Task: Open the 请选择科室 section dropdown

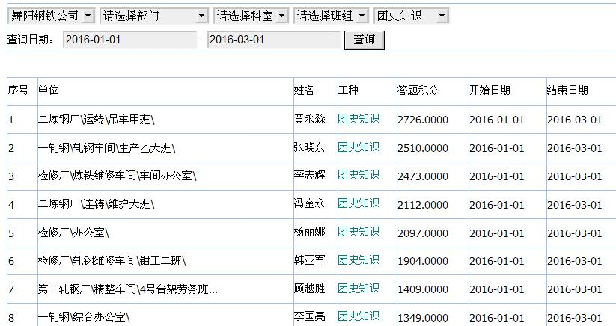Action: (252, 16)
